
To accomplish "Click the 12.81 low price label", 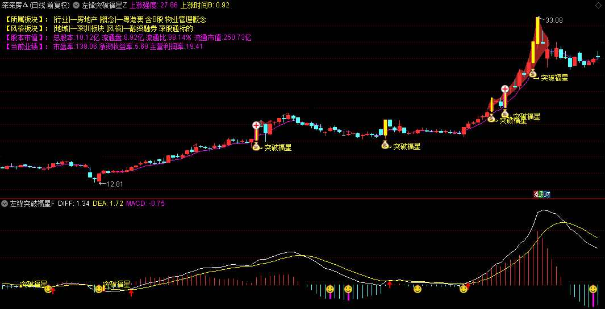I will (x=115, y=184).
